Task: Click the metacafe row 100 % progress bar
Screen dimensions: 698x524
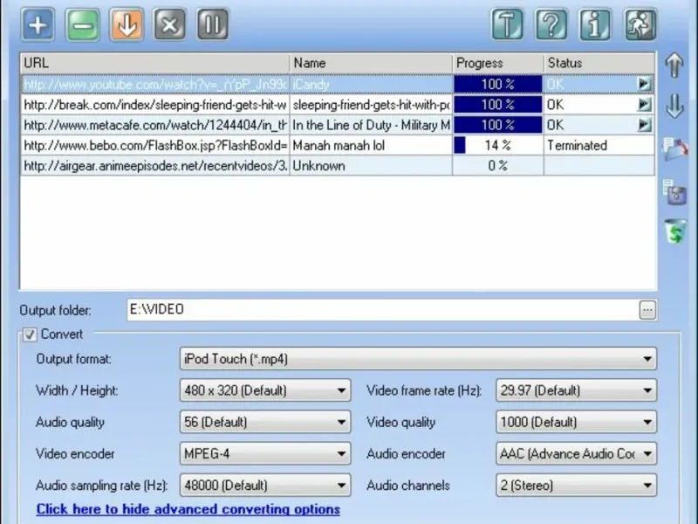Action: click(498, 125)
